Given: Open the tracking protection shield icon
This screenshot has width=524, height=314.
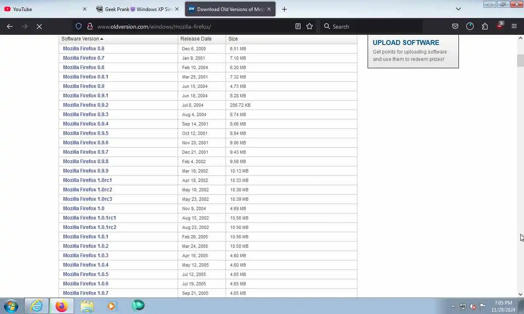Looking at the screenshot, I should [x=79, y=26].
